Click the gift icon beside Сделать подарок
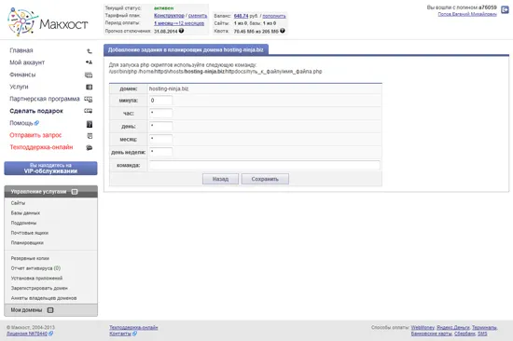The height and width of the screenshot is (341, 513). [x=89, y=111]
